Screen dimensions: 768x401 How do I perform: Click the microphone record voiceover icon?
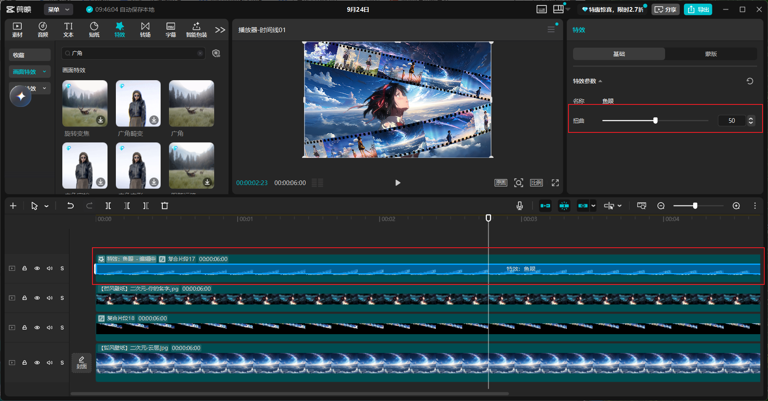point(520,206)
